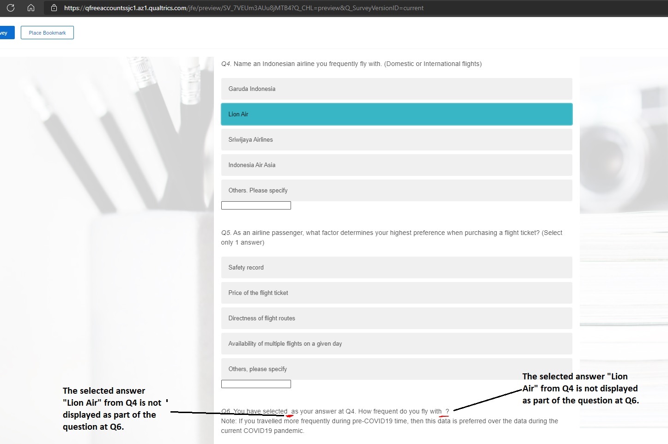View site security lock icon

pyautogui.click(x=54, y=8)
